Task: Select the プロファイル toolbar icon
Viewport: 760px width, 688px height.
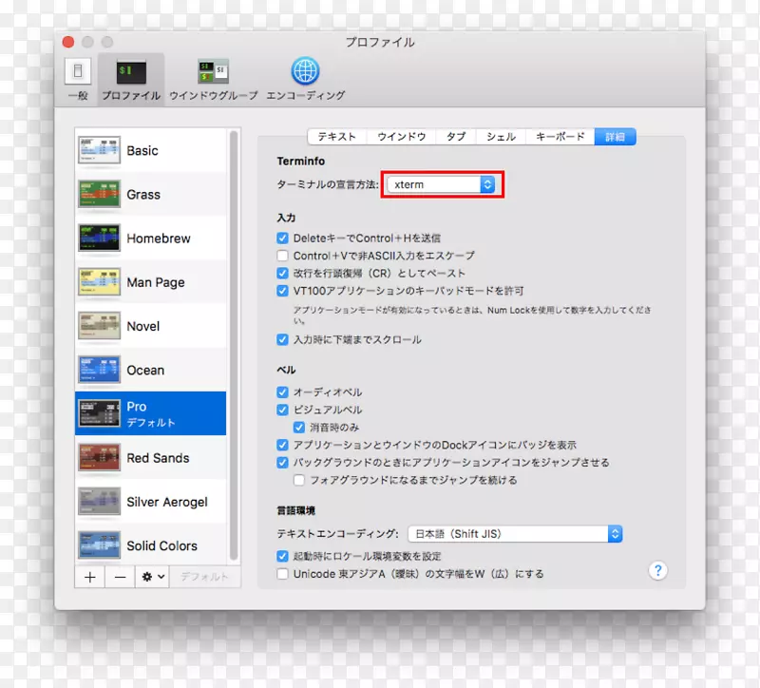Action: [130, 78]
